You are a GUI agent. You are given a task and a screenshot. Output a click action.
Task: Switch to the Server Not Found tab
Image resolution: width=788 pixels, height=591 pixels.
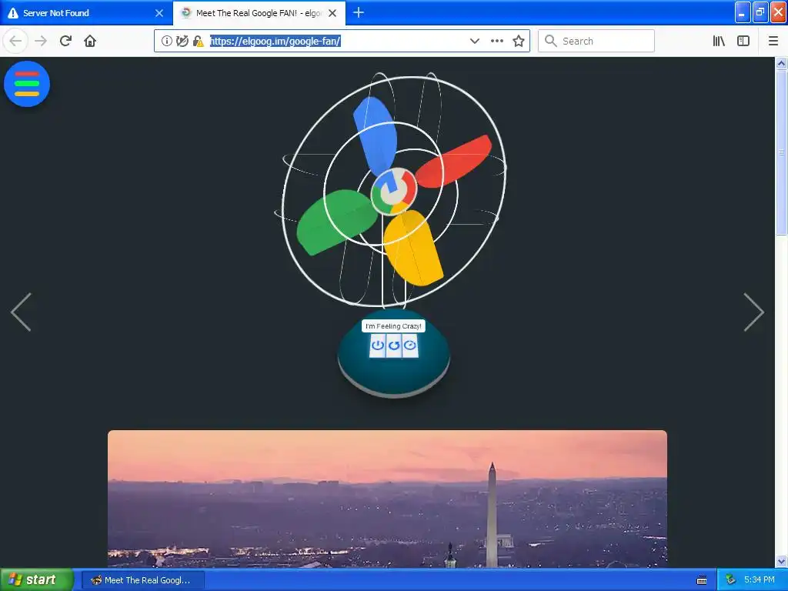pos(85,13)
